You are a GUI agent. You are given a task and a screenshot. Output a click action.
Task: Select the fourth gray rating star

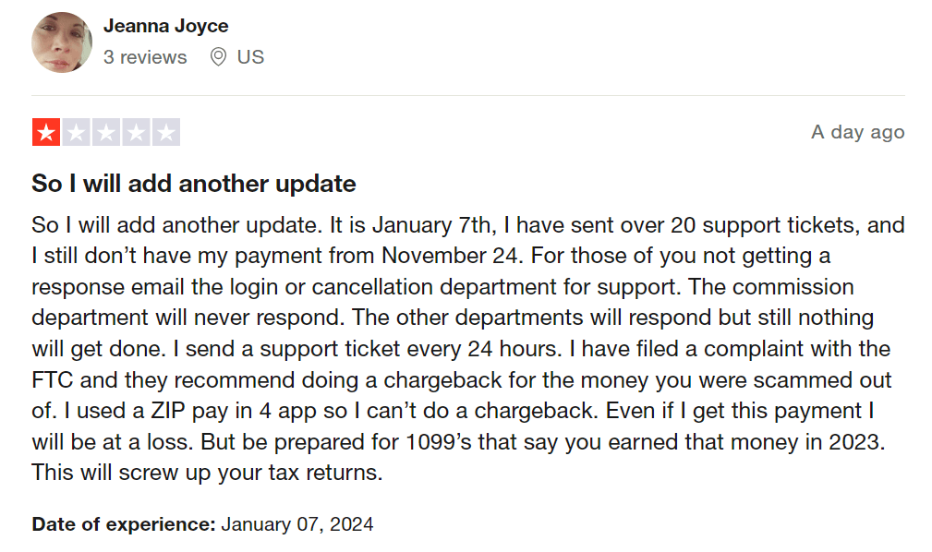click(136, 133)
